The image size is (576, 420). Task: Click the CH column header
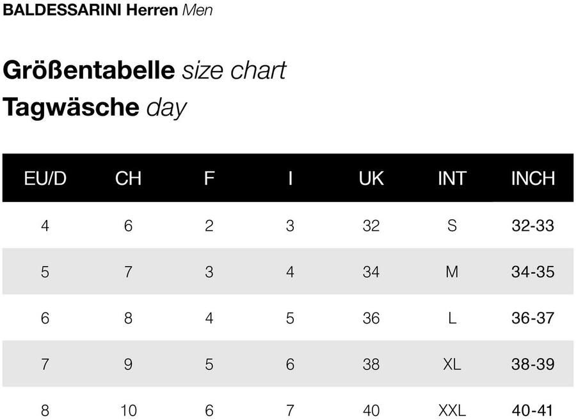128,178
